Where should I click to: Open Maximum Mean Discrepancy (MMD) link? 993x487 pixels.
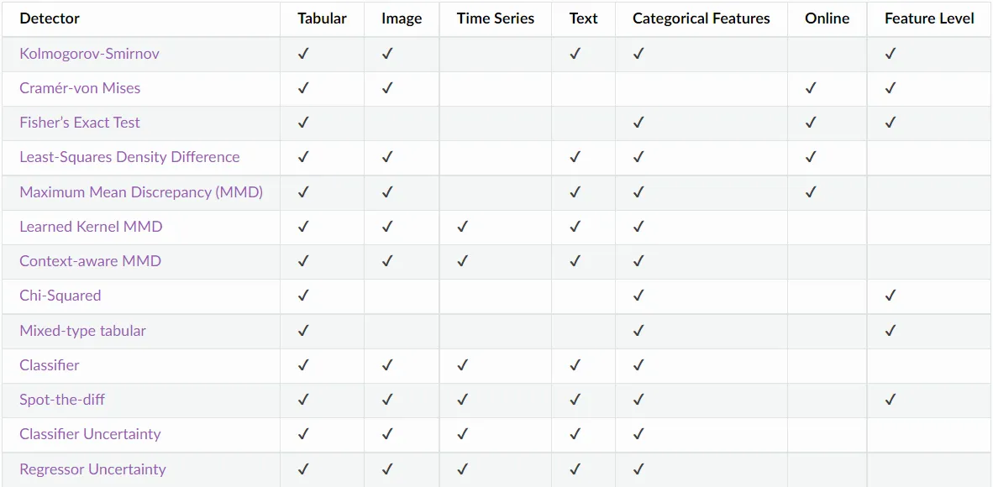click(141, 192)
